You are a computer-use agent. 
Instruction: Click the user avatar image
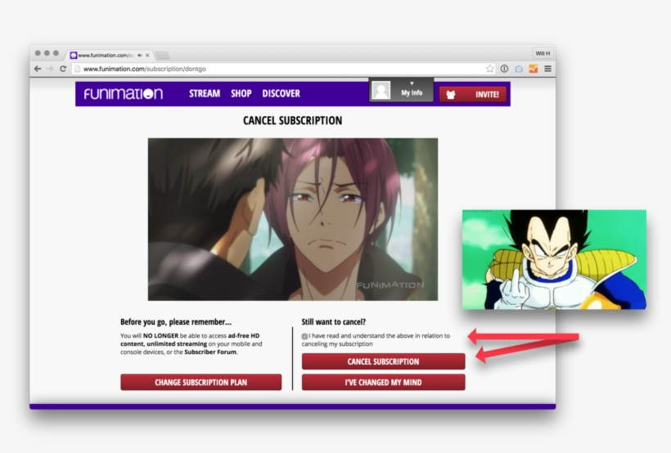381,90
